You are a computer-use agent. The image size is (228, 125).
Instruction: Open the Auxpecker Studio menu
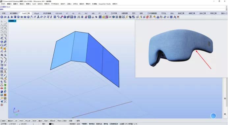pos(104,4)
